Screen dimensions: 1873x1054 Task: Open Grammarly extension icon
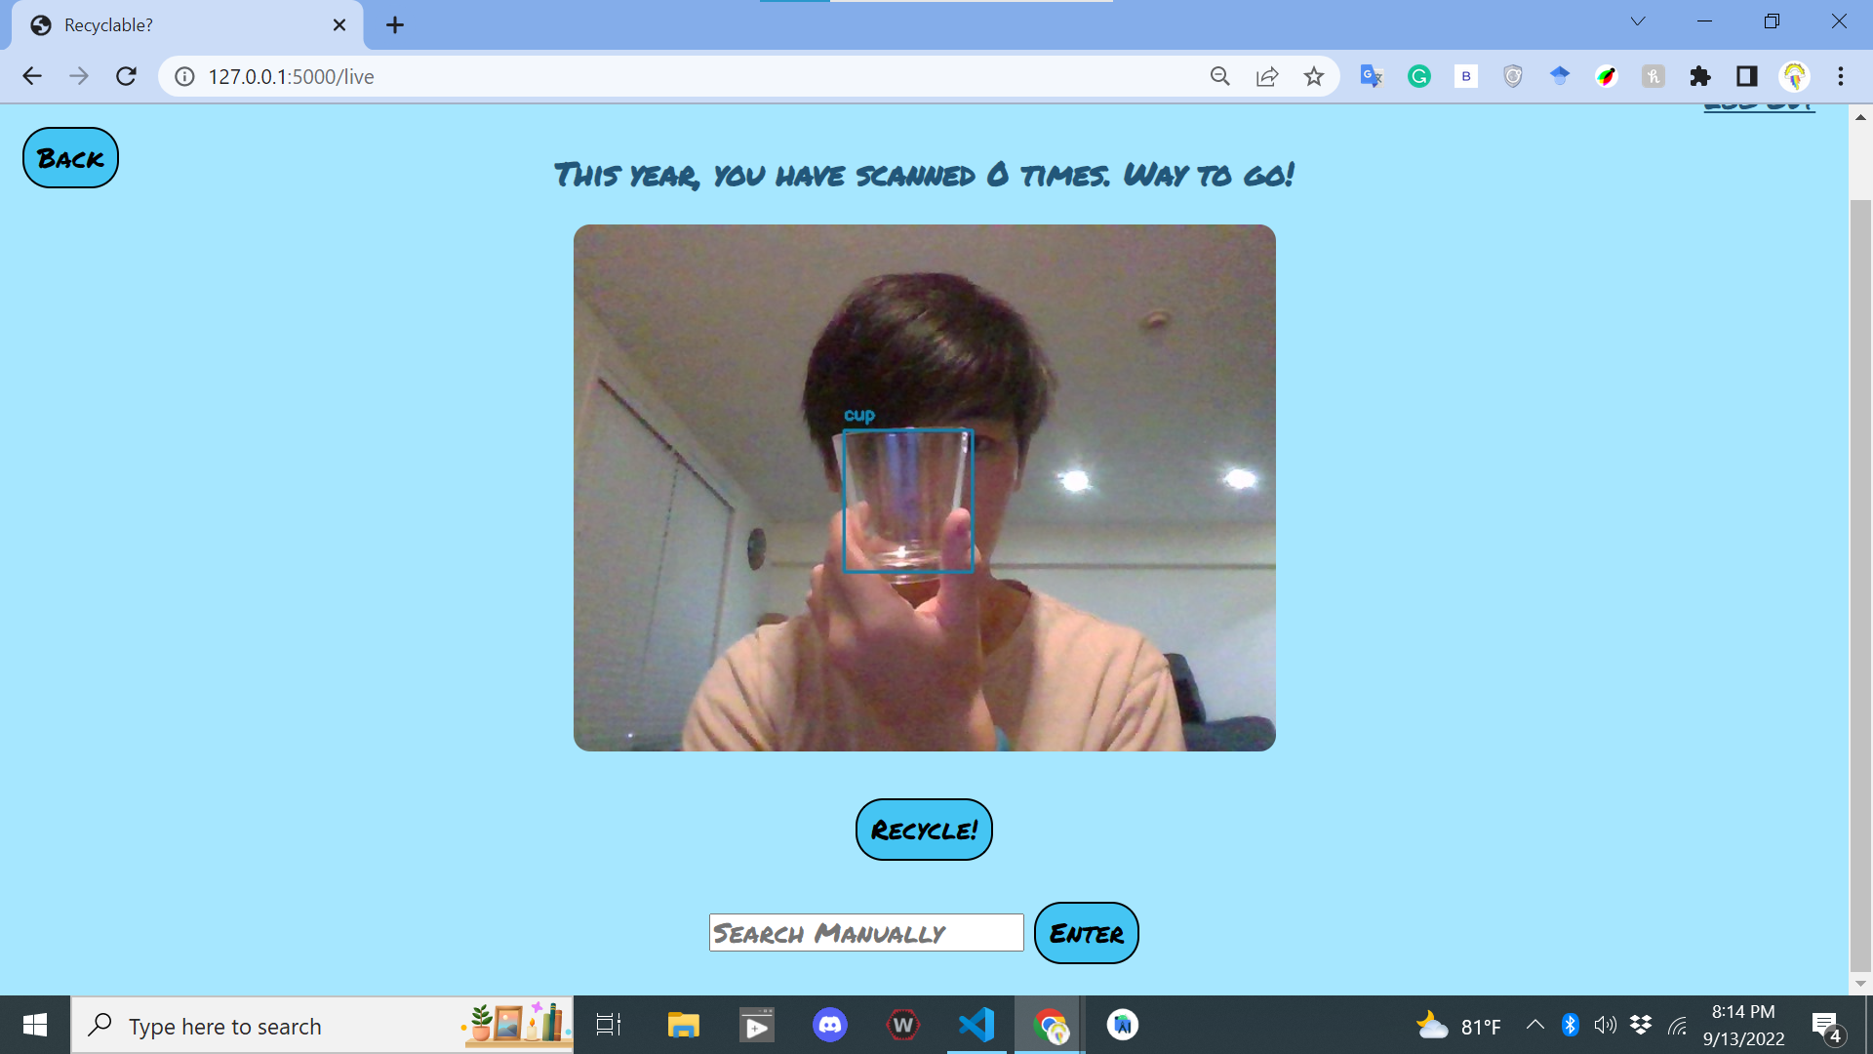click(1419, 76)
